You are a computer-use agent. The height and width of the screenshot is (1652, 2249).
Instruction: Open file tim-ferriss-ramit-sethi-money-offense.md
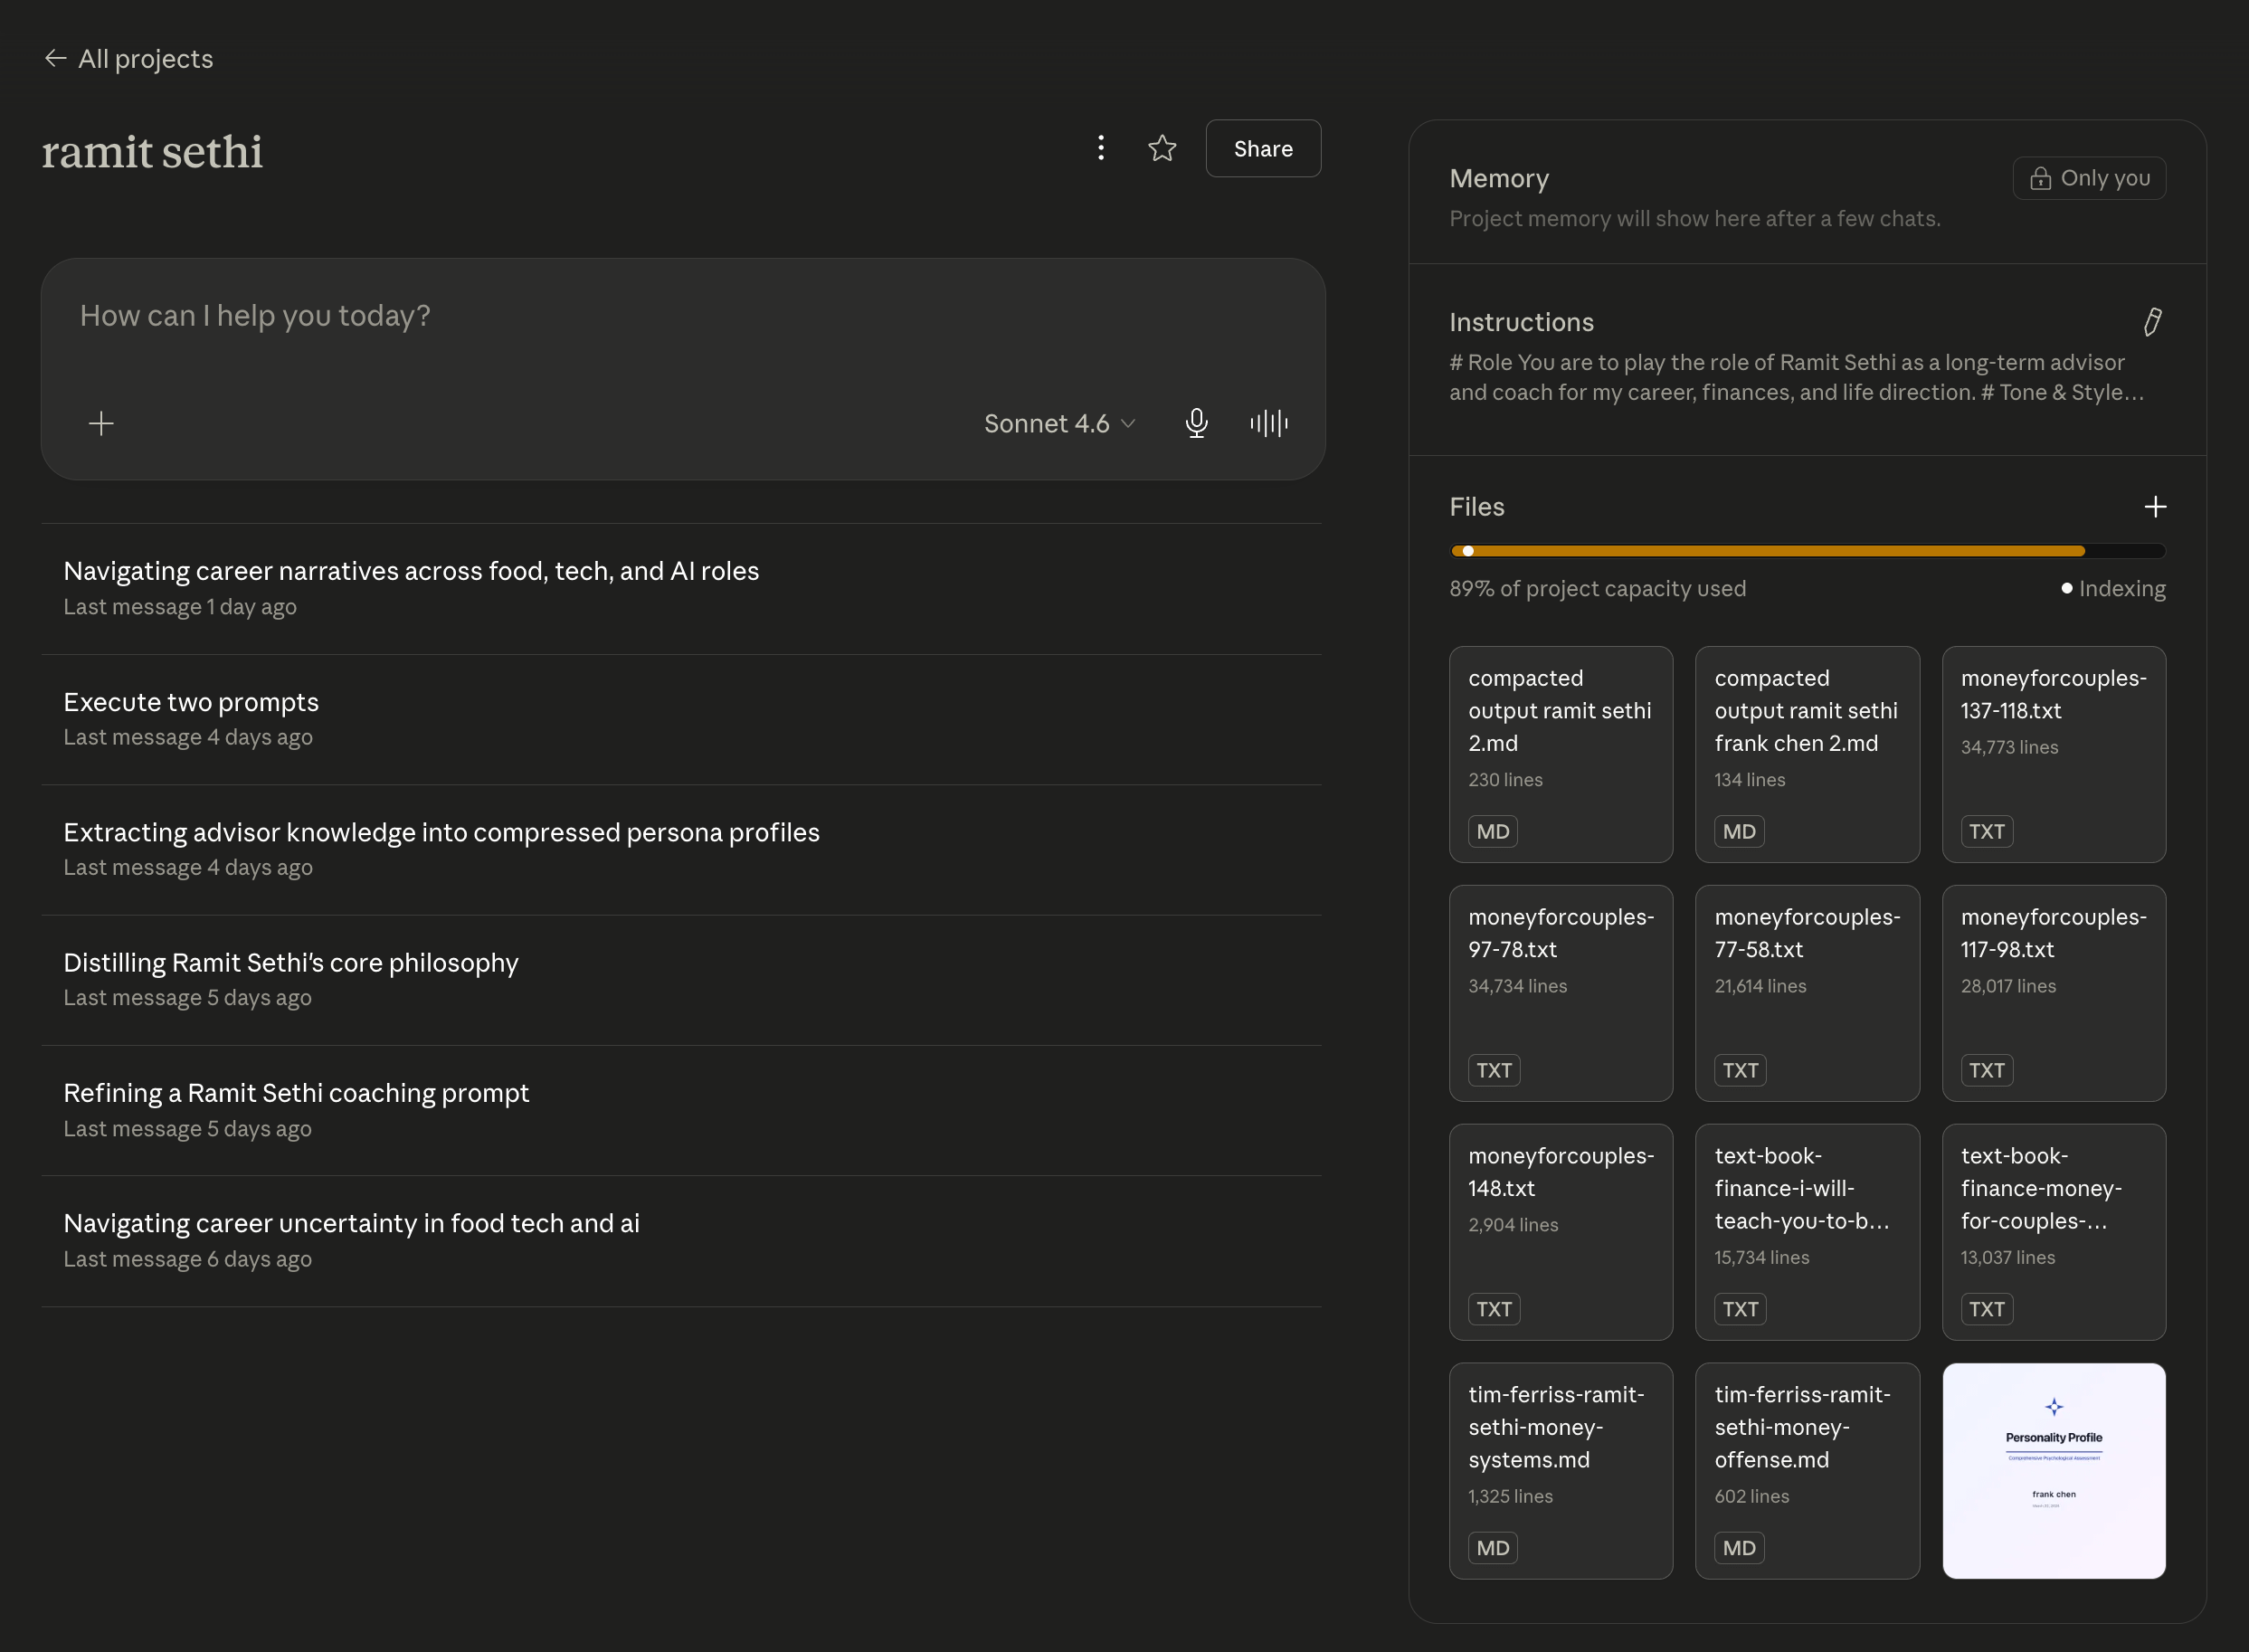[1807, 1471]
